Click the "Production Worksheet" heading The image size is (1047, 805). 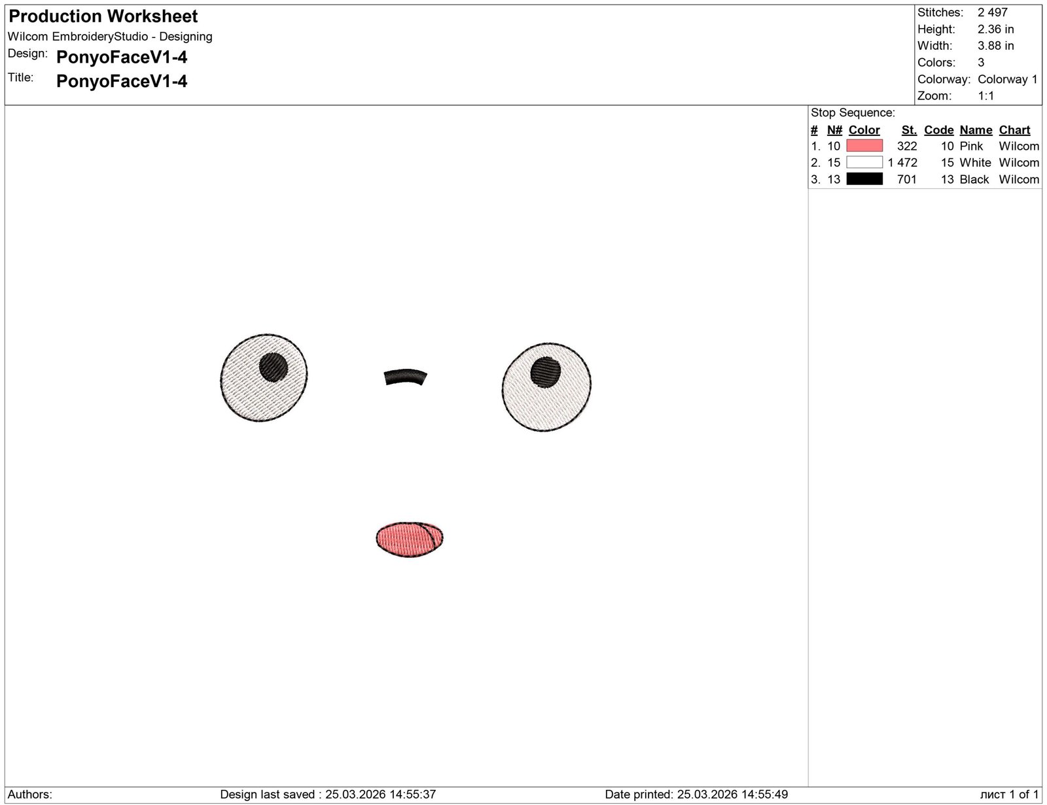click(103, 16)
